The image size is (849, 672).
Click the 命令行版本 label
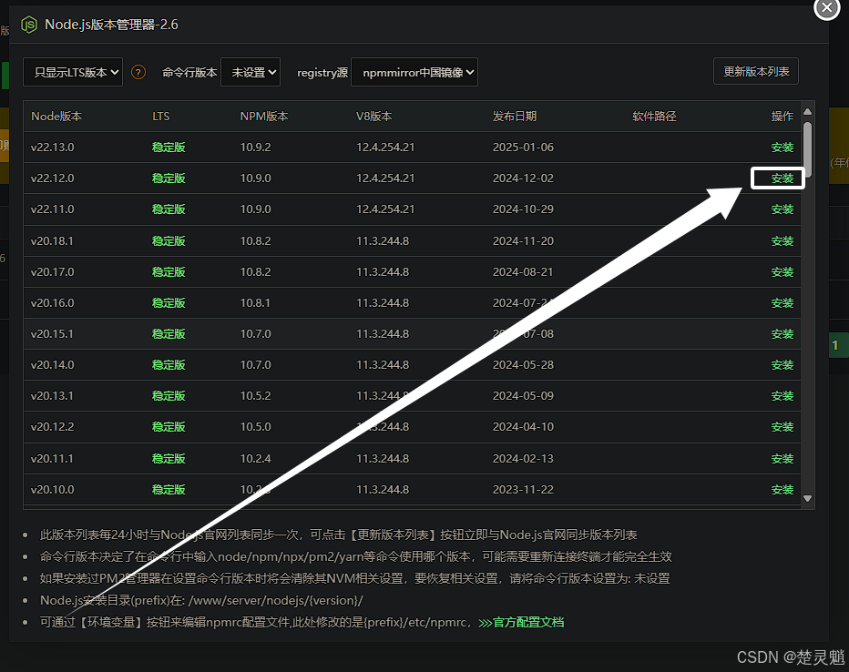point(189,72)
